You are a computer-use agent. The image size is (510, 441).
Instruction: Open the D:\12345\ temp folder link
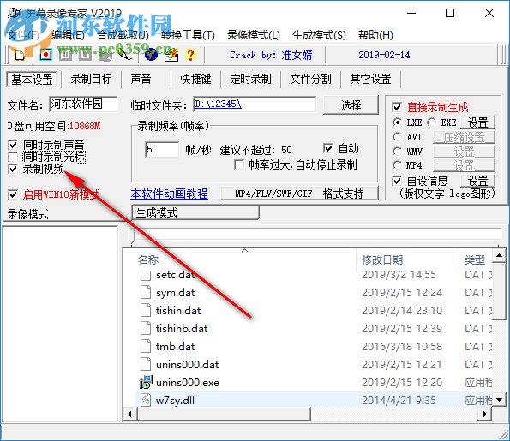click(x=219, y=104)
